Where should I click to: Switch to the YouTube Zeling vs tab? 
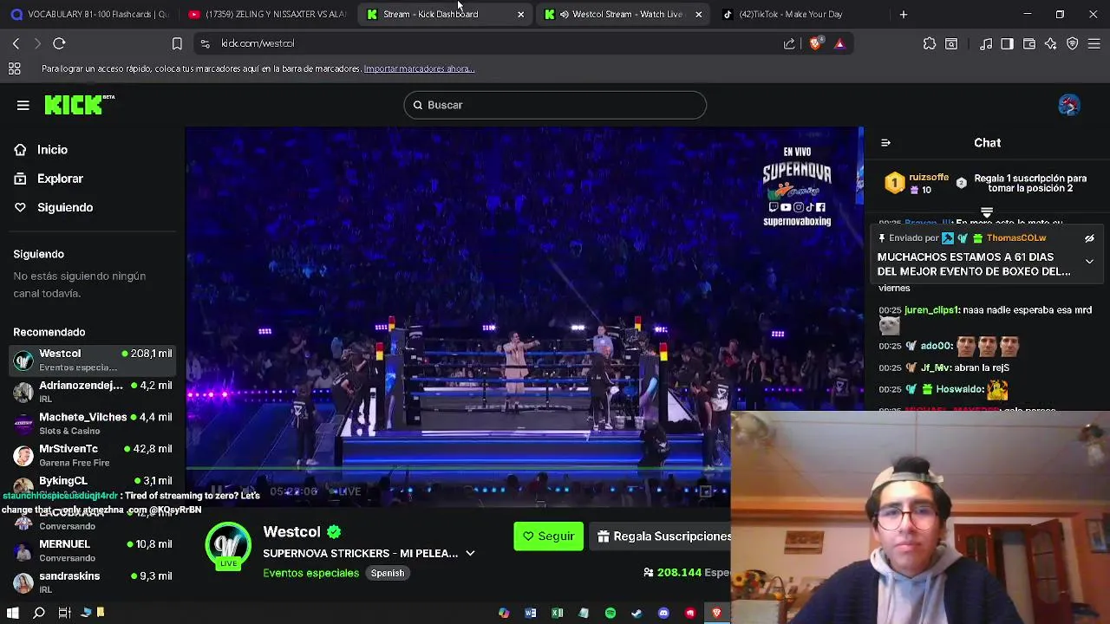point(267,14)
